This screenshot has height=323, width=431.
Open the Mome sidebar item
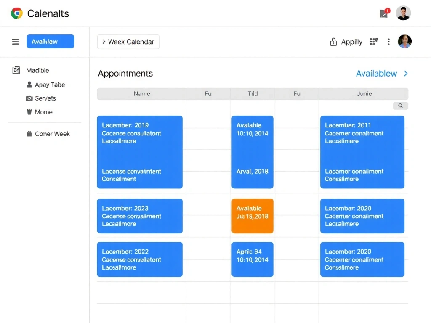(43, 112)
